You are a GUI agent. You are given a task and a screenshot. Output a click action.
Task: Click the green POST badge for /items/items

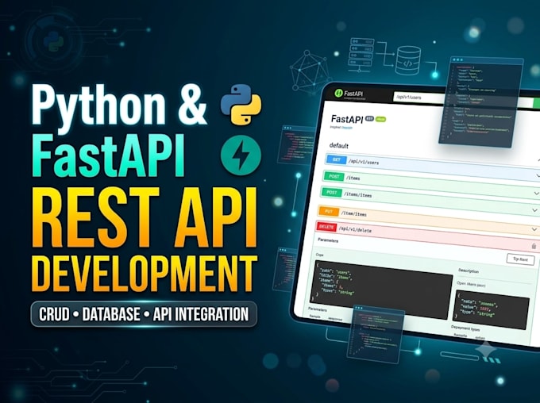point(331,192)
